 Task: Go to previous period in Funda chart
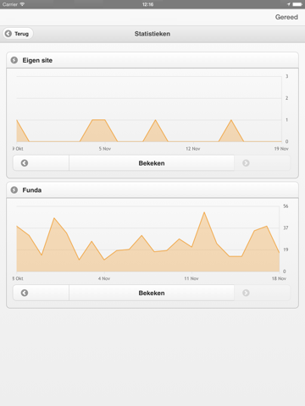[x=25, y=293]
